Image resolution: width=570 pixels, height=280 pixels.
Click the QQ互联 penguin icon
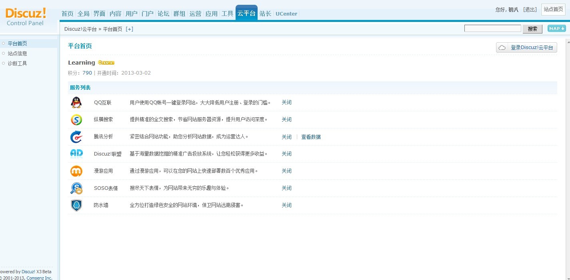tap(76, 103)
